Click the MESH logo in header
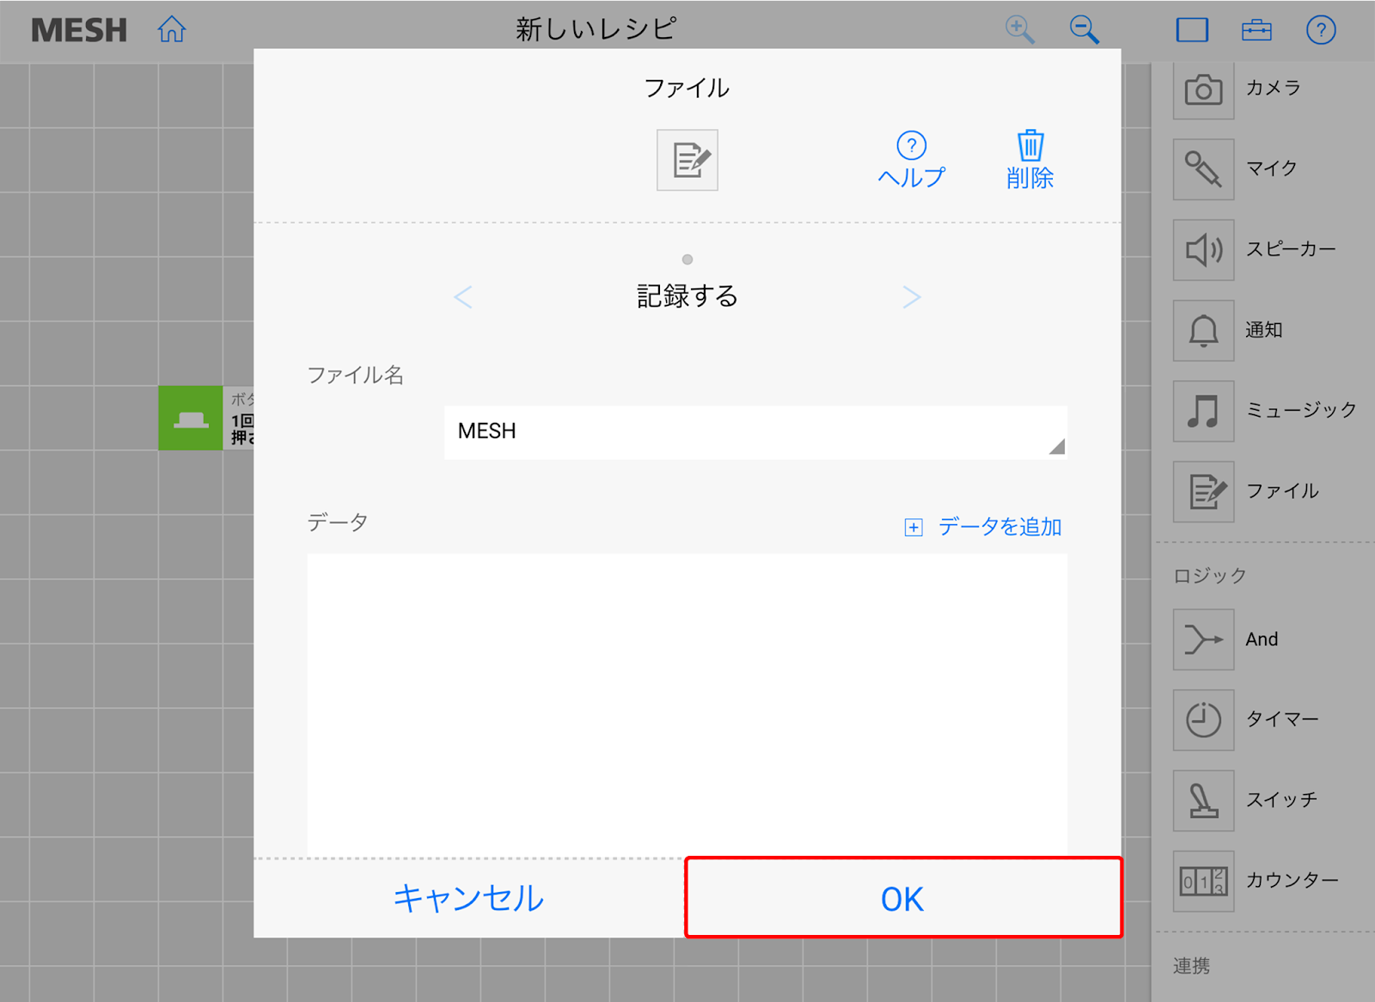The width and height of the screenshot is (1375, 1002). click(x=79, y=31)
